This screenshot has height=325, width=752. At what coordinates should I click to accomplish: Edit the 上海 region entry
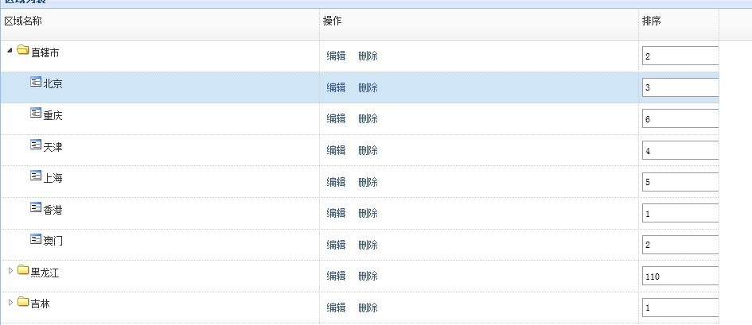point(336,182)
